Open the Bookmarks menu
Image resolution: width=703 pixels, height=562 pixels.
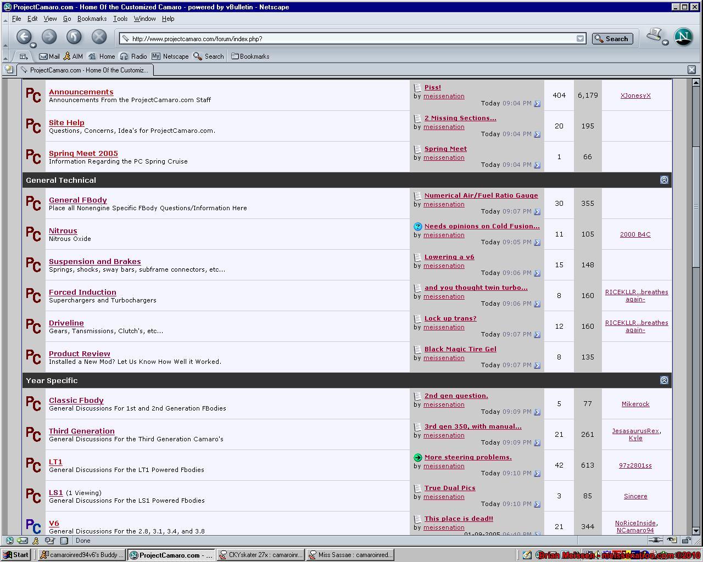pos(92,19)
